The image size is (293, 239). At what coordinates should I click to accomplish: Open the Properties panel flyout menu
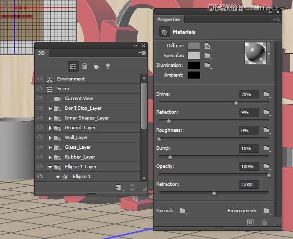pos(276,19)
